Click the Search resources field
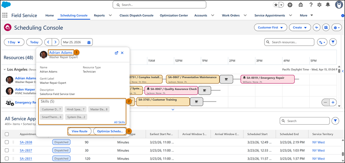Viewport: 345px width, 163px height. (290, 42)
